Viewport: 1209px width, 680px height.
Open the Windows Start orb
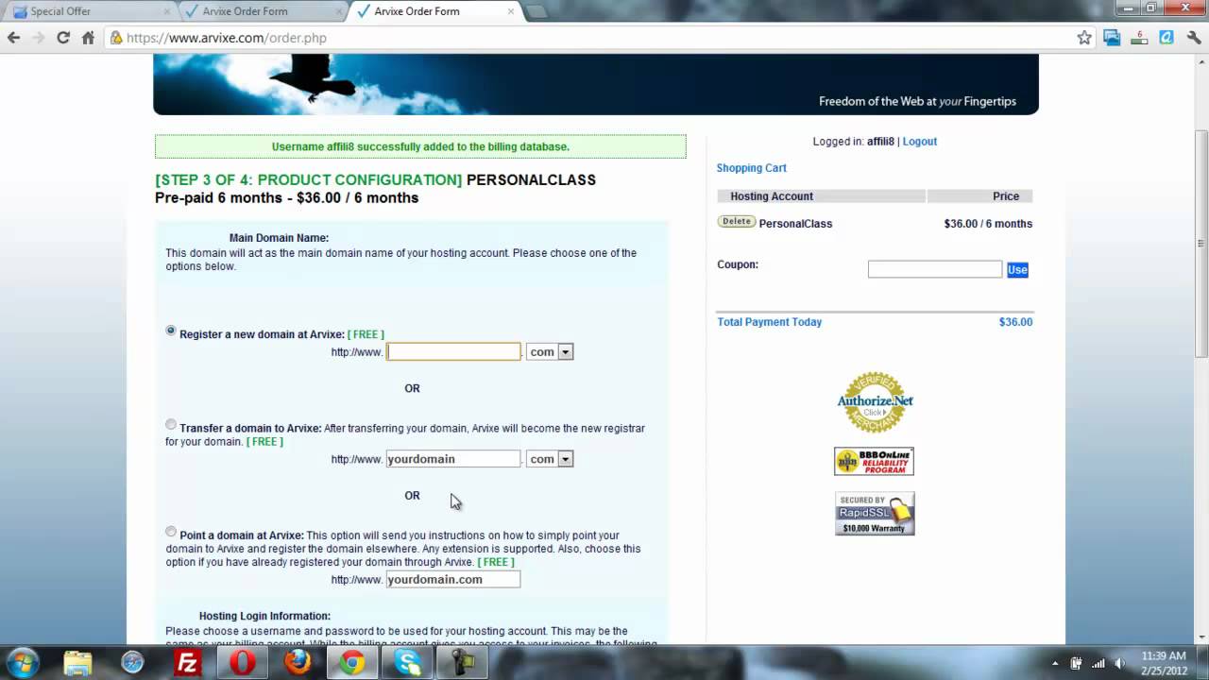[23, 662]
